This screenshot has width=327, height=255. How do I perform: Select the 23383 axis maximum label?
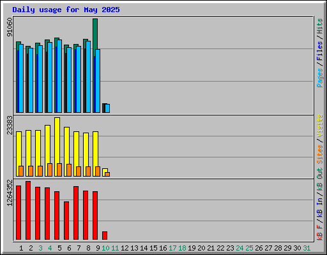point(10,125)
